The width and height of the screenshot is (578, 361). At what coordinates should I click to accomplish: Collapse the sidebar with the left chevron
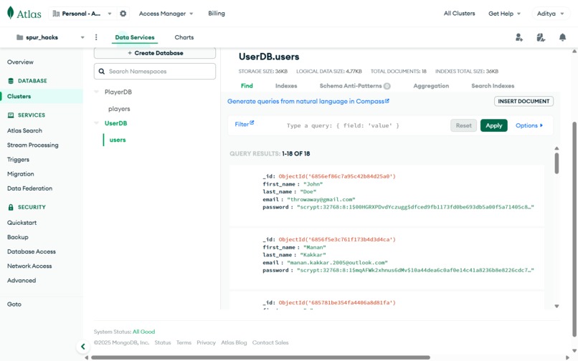coord(83,346)
